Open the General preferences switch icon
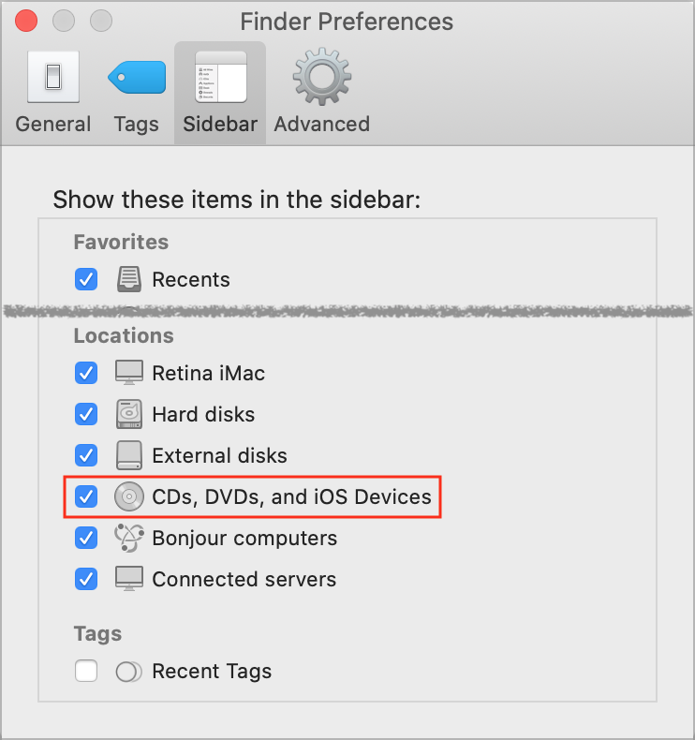This screenshot has width=695, height=740. (x=53, y=77)
